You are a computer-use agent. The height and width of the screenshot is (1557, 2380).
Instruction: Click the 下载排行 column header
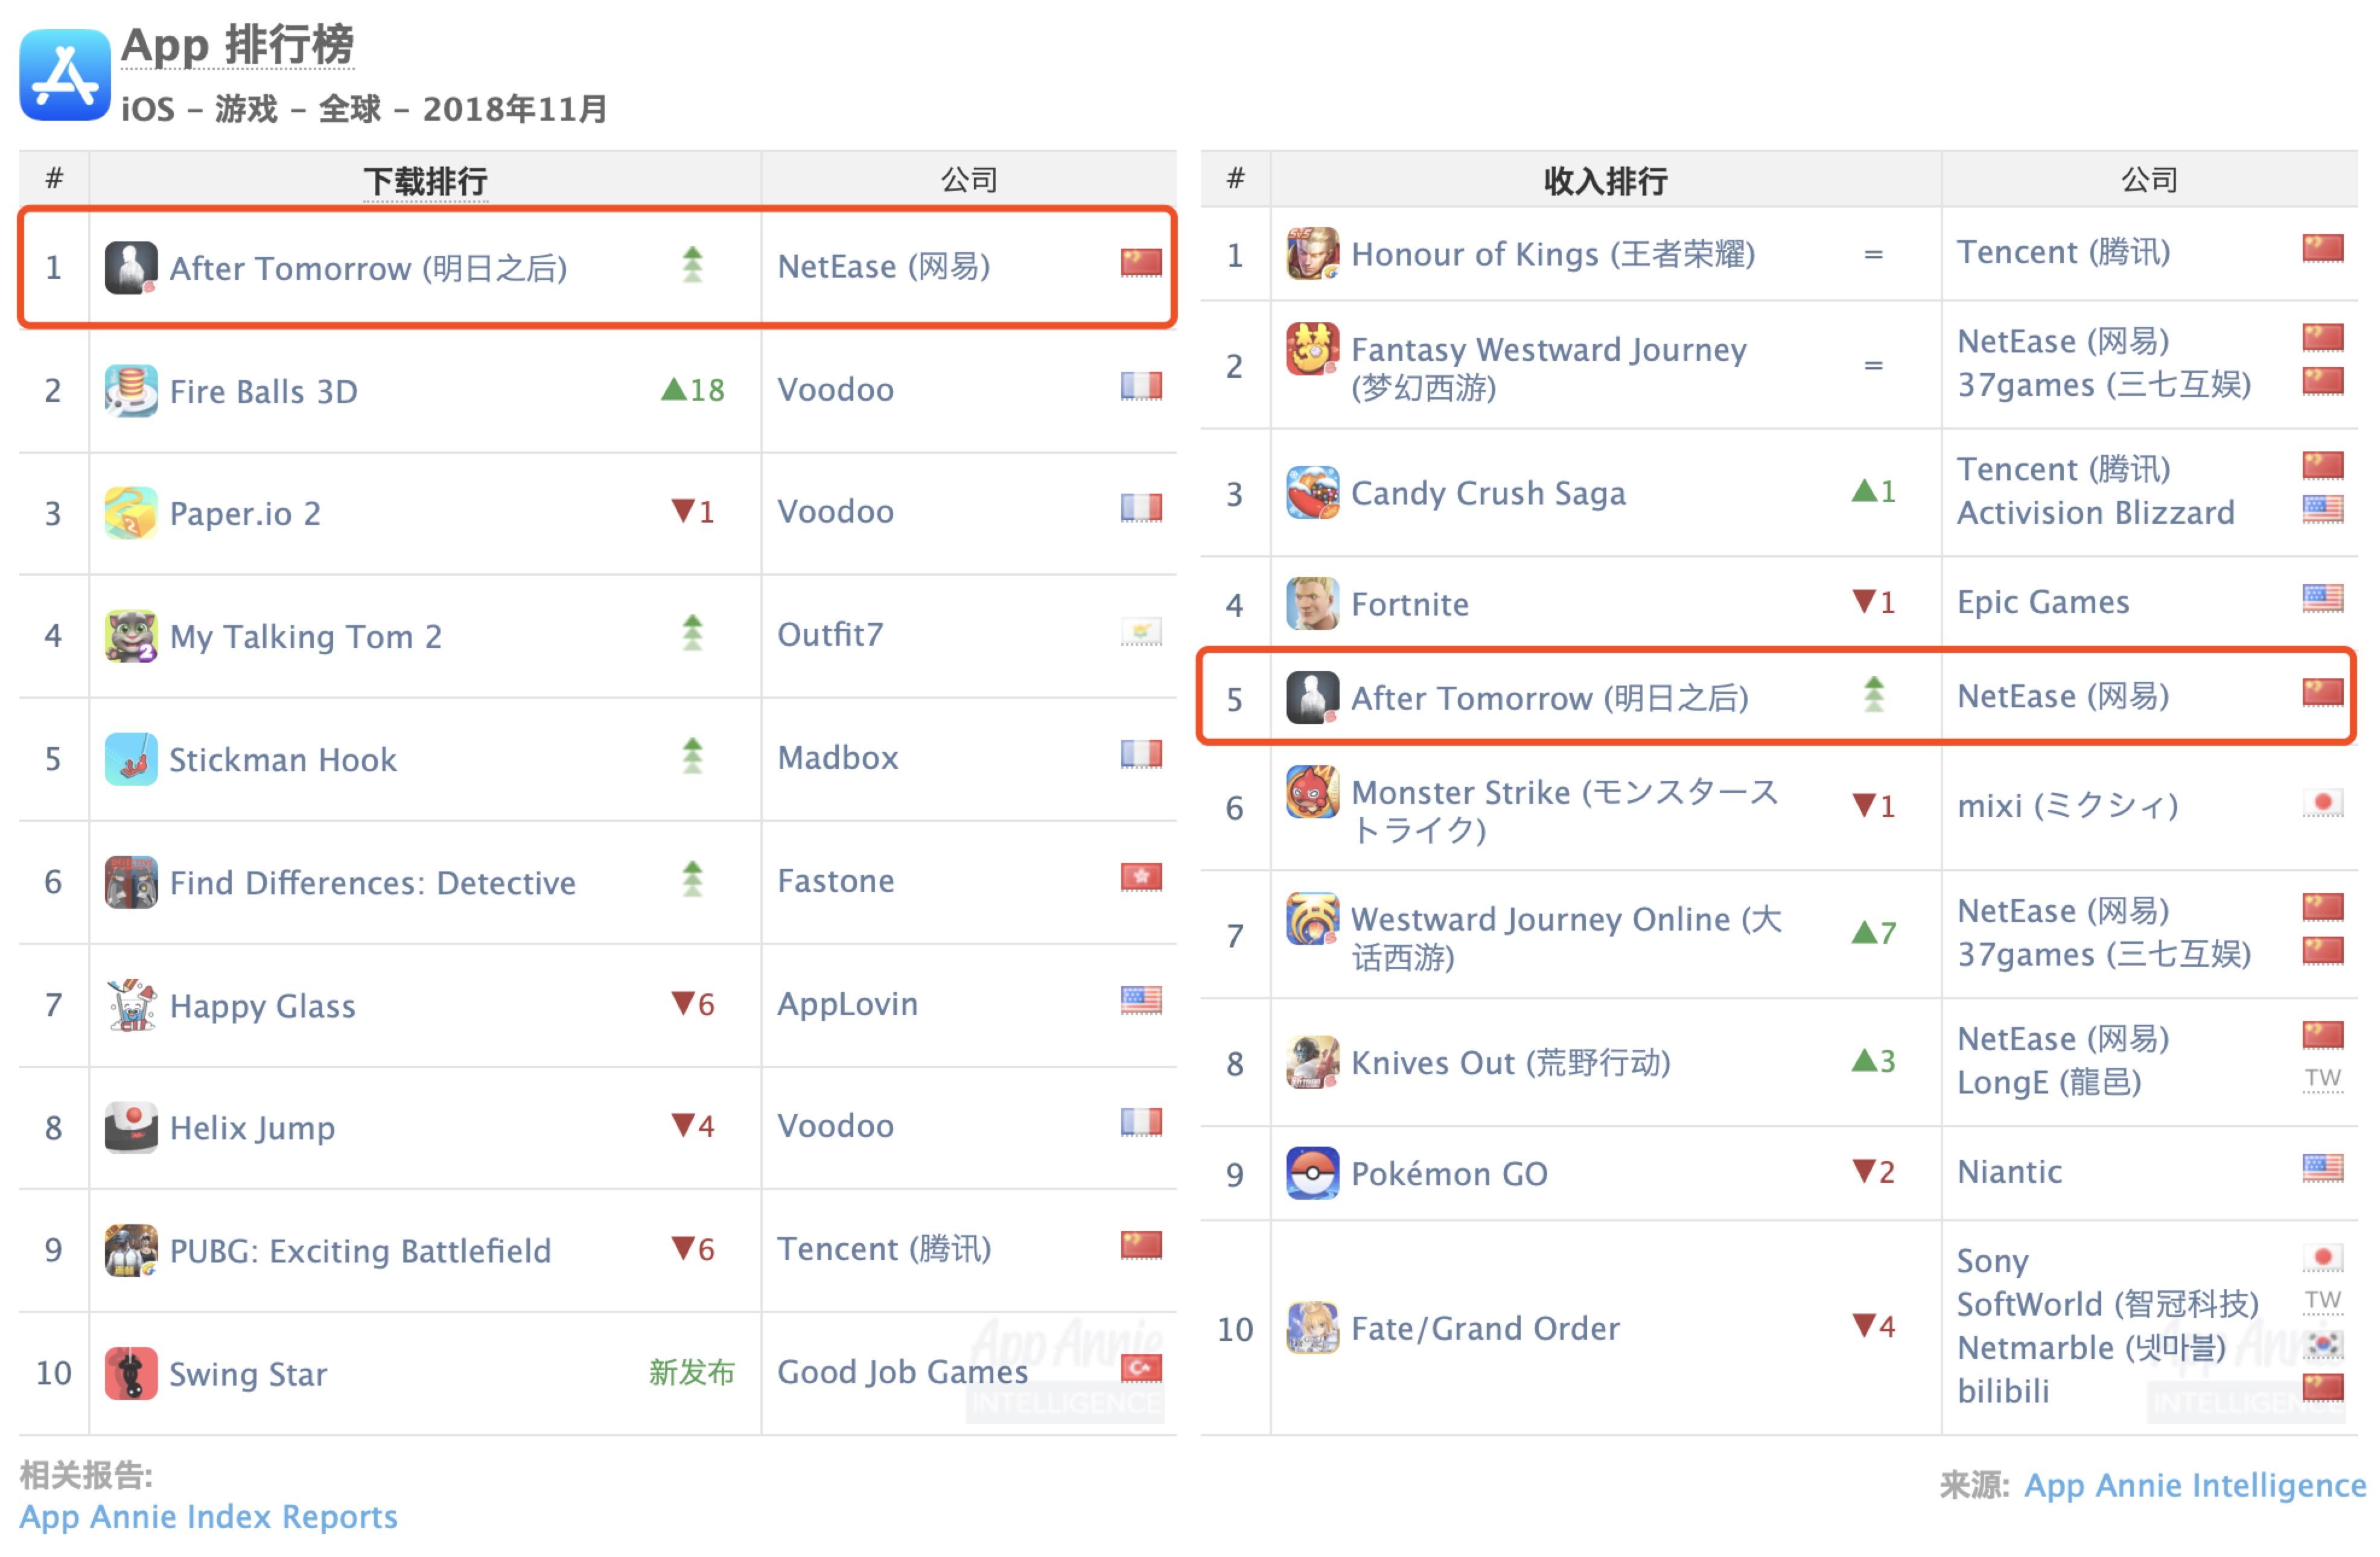click(425, 181)
